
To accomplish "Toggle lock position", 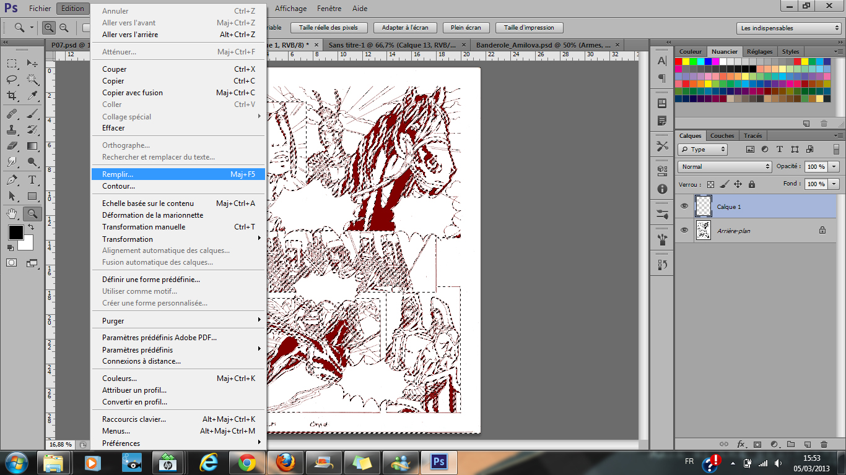I will pos(738,184).
